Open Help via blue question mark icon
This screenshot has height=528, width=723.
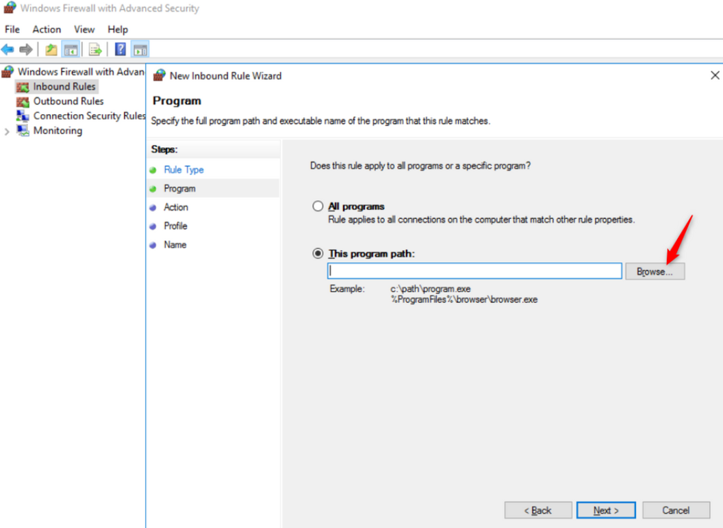[x=120, y=49]
